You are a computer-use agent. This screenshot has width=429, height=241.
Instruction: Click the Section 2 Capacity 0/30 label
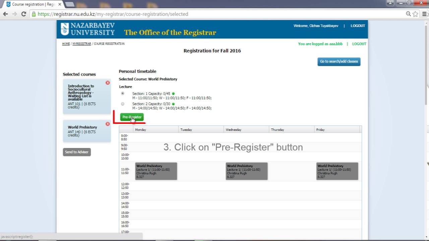(x=151, y=104)
